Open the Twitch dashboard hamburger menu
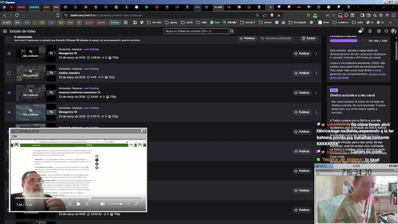 pyautogui.click(x=5, y=31)
